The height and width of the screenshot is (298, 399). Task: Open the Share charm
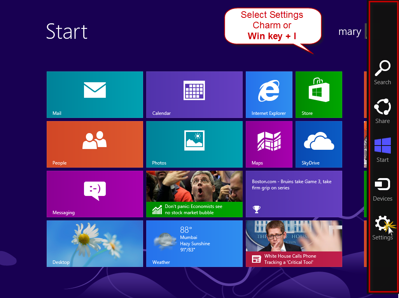[382, 111]
